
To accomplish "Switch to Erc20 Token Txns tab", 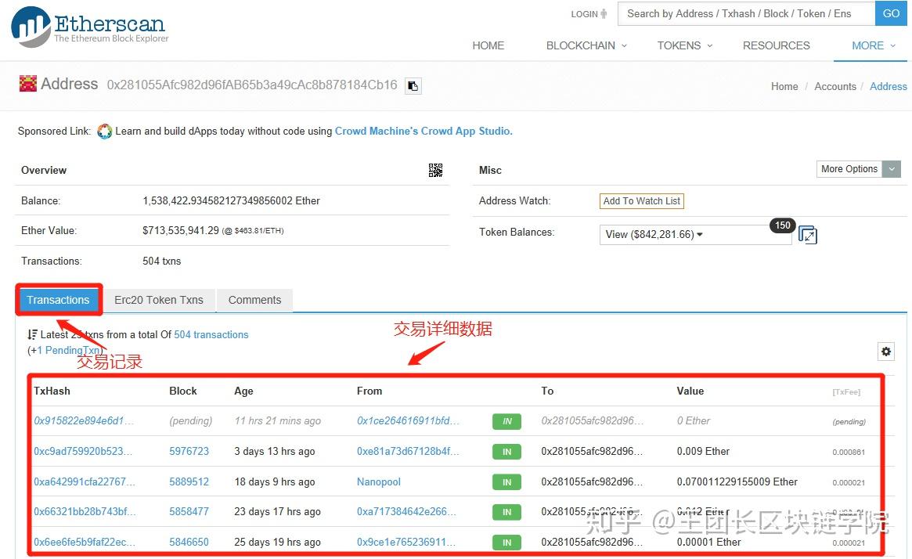I will click(x=159, y=300).
